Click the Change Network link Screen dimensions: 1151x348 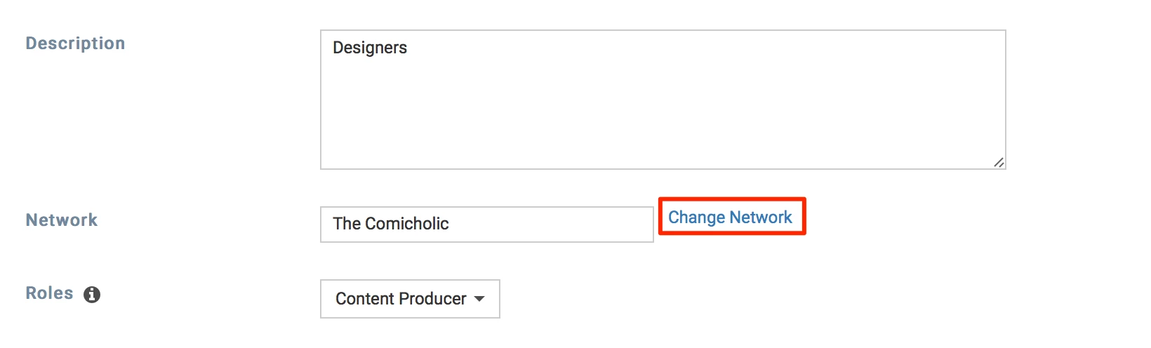[x=730, y=217]
